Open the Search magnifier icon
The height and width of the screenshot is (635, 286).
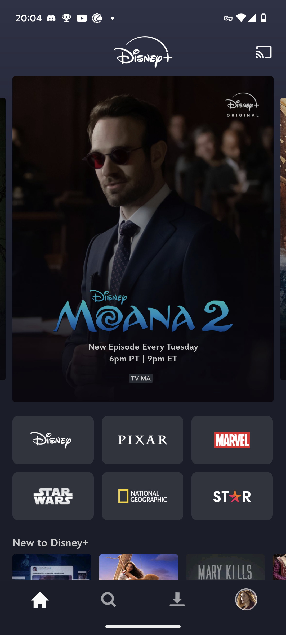(108, 600)
